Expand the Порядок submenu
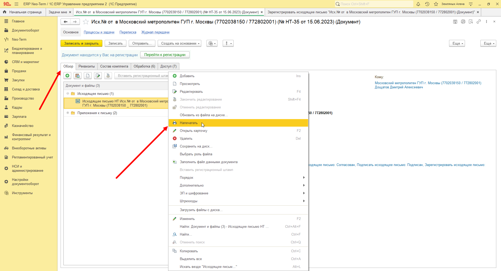 (238, 177)
